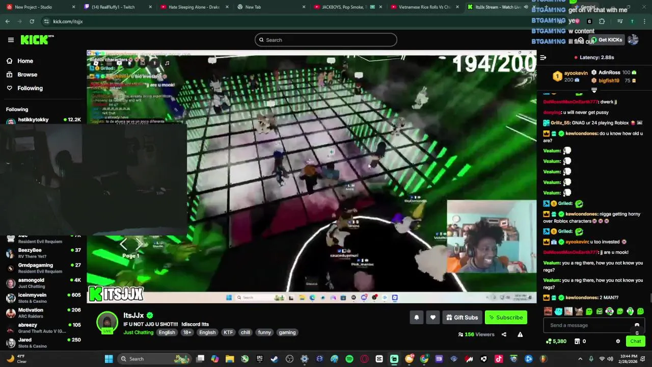Click AdinRoss entry on leaderboard
Viewport: 652px width, 367px height.
point(613,73)
